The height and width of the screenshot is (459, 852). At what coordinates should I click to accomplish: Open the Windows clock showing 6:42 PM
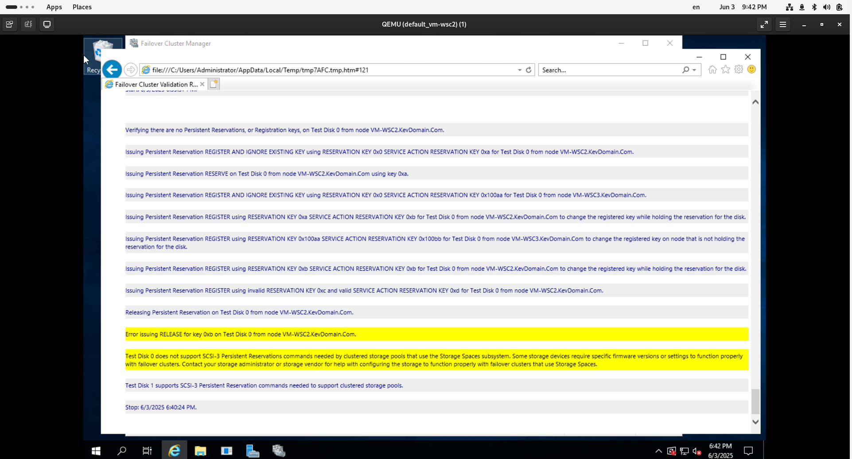tap(720, 451)
